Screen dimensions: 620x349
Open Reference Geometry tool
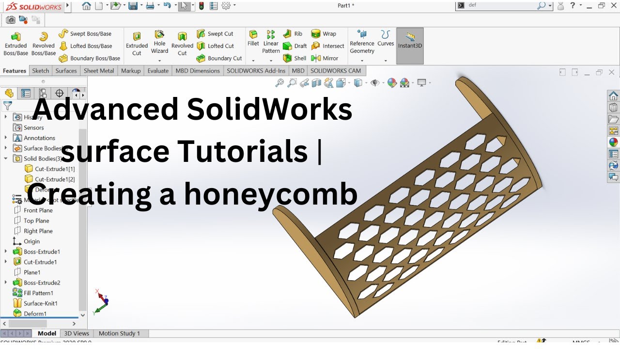point(362,42)
